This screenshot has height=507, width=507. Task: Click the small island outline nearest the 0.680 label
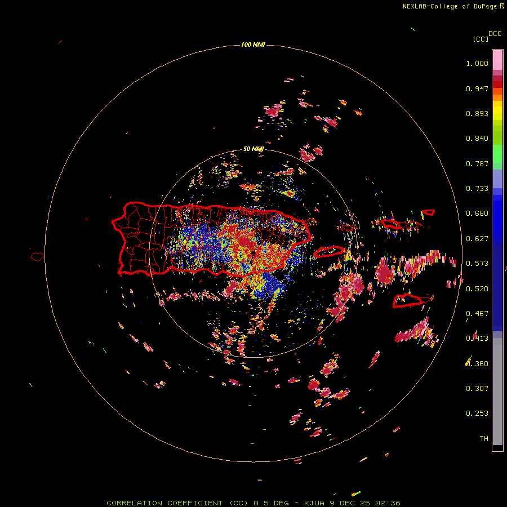click(429, 212)
